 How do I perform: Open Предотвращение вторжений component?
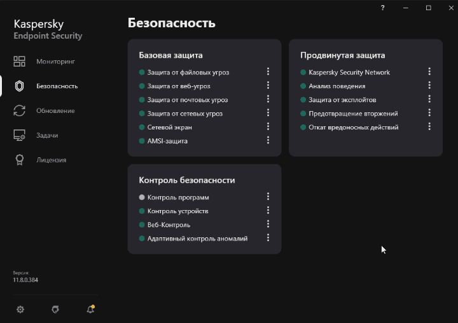[x=353, y=114]
